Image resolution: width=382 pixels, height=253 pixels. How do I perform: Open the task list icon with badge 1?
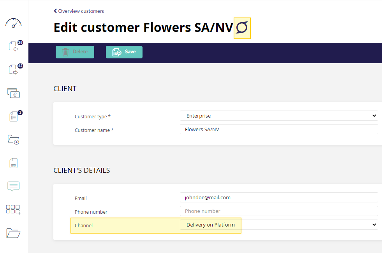pyautogui.click(x=15, y=116)
